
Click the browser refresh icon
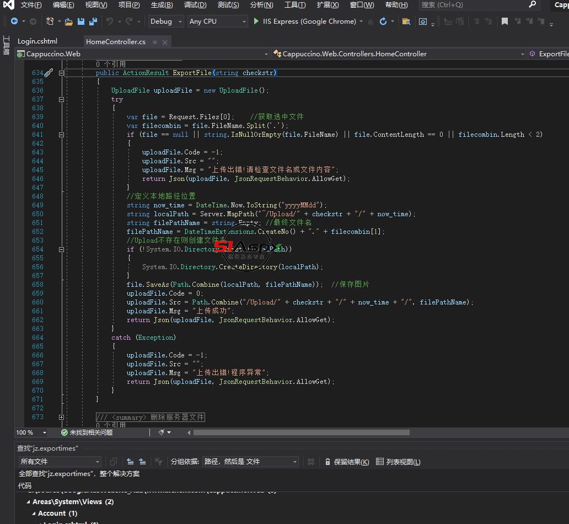[x=383, y=22]
